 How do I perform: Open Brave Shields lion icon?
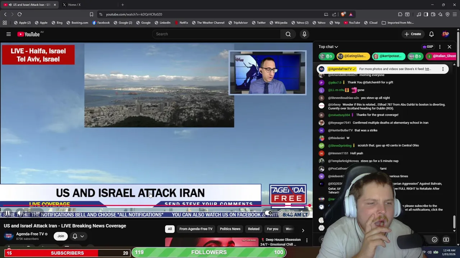pyautogui.click(x=344, y=14)
